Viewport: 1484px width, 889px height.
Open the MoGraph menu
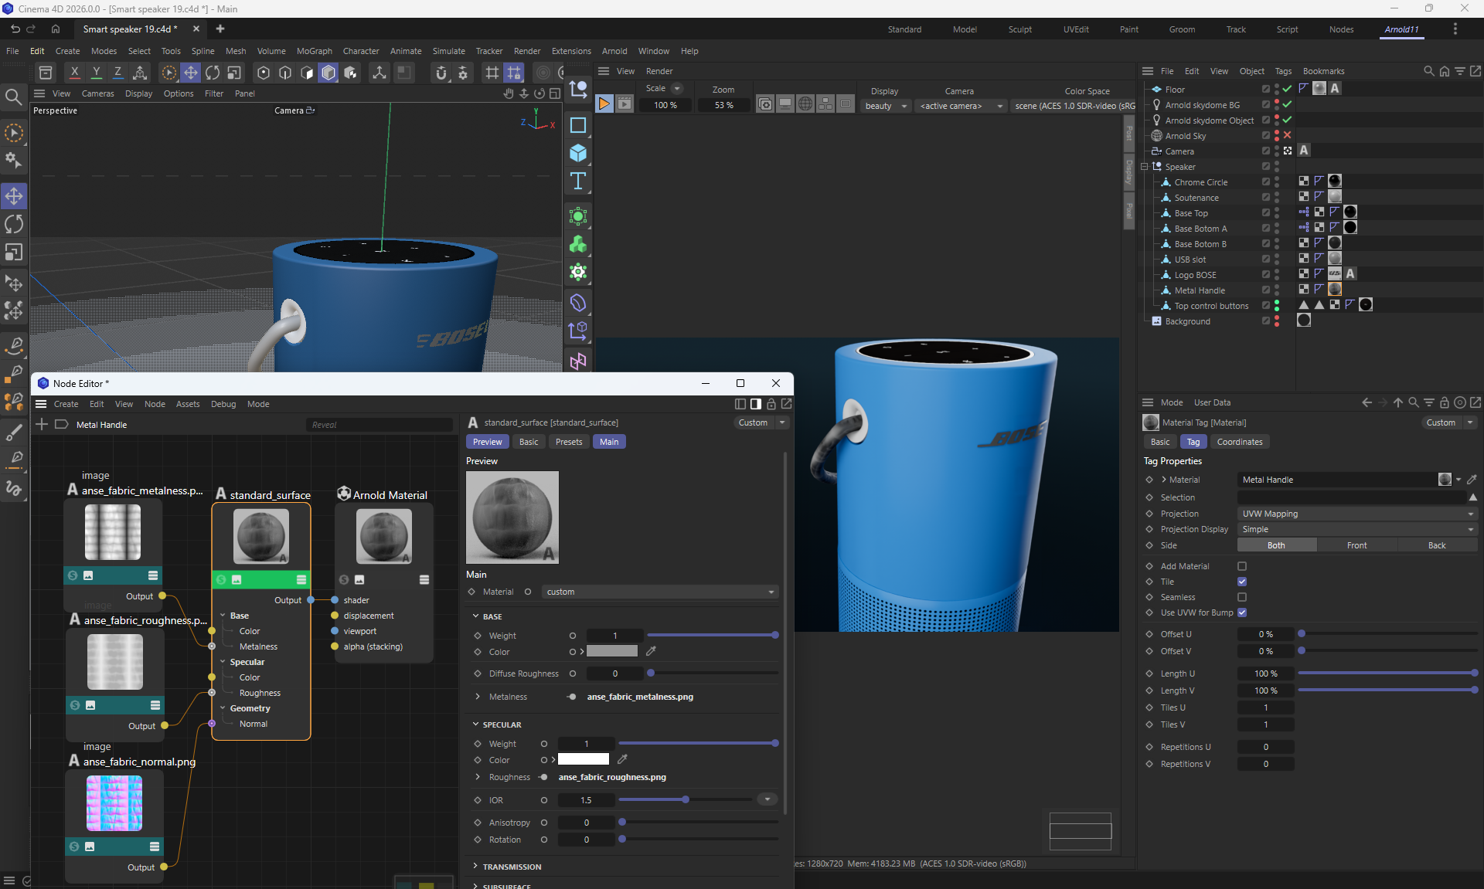pyautogui.click(x=314, y=51)
